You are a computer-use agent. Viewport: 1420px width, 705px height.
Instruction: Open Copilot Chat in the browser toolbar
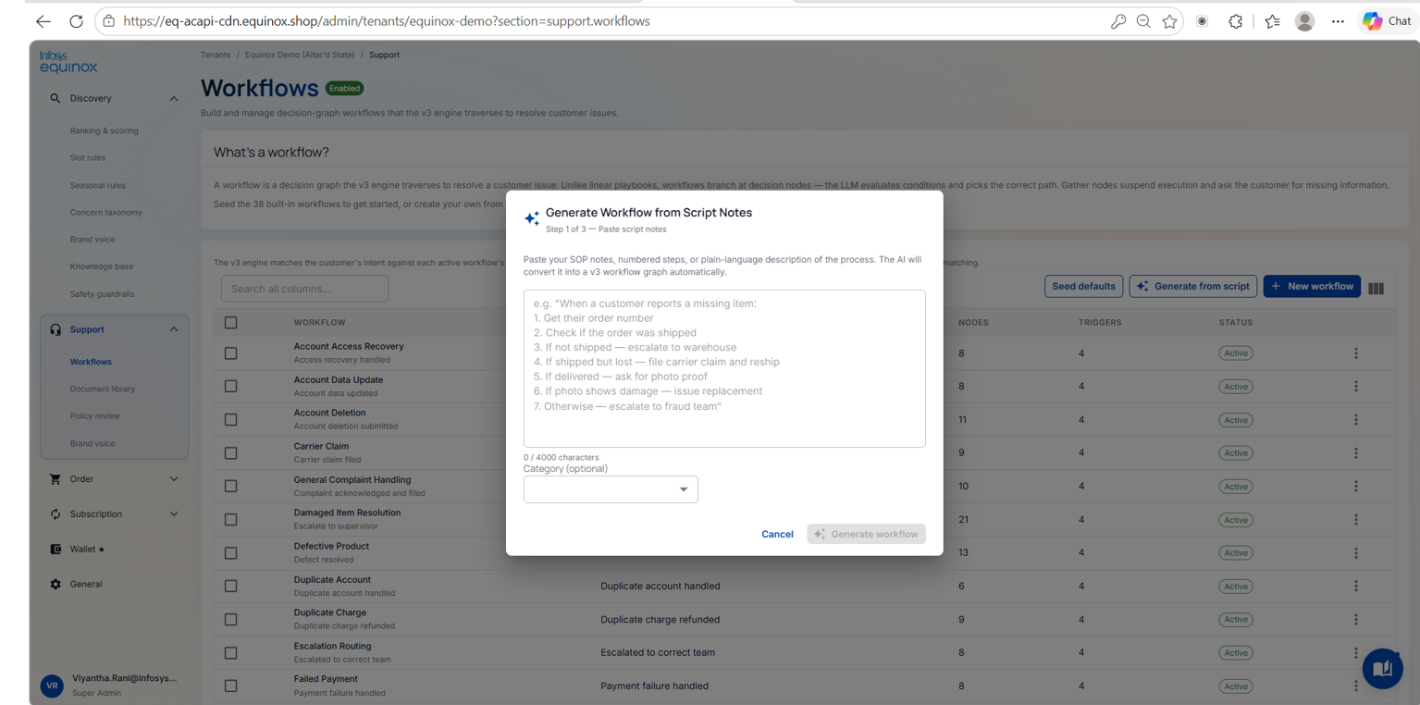coord(1388,21)
